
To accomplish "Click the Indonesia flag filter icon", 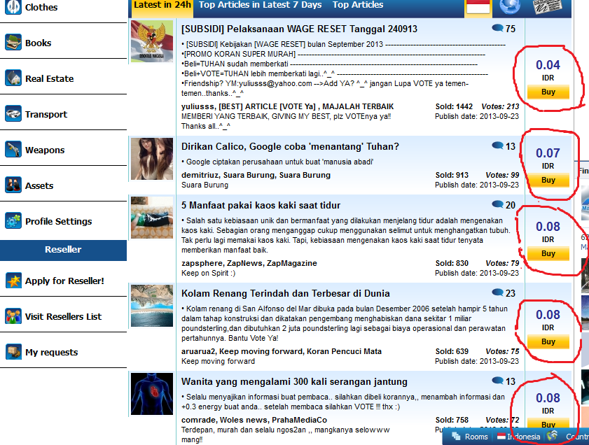I will (x=478, y=7).
